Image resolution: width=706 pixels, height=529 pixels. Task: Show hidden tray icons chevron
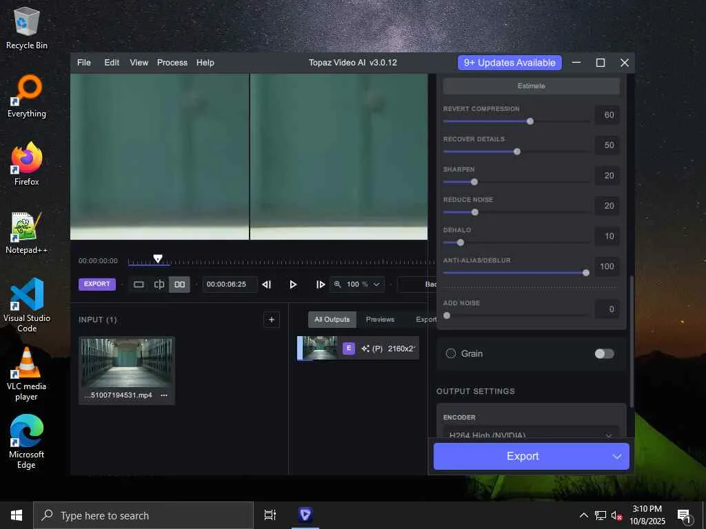tap(583, 515)
